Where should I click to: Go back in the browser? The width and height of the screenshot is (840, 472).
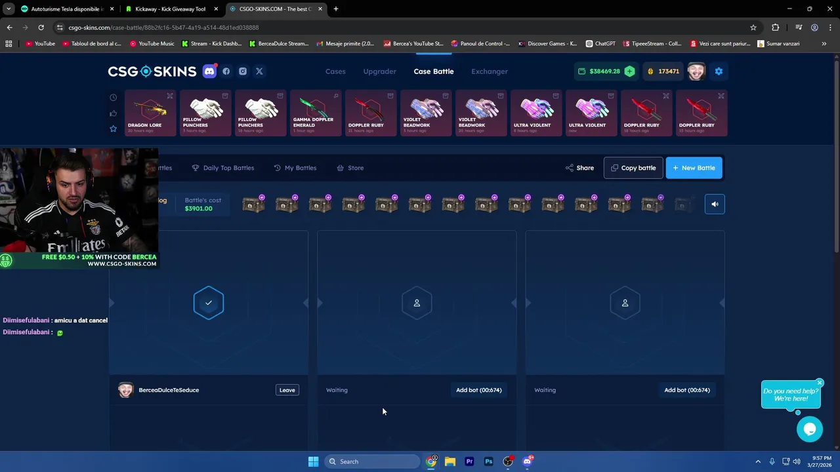pos(9,28)
